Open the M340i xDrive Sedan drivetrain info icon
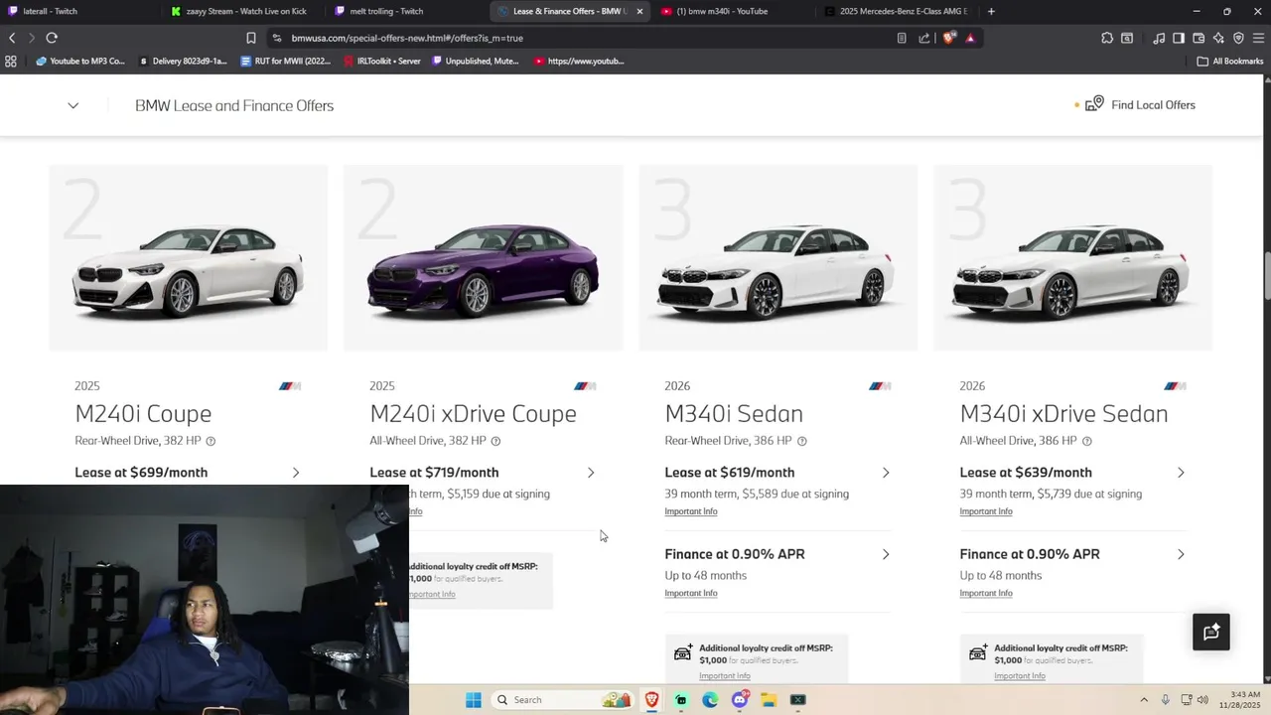 1086,441
